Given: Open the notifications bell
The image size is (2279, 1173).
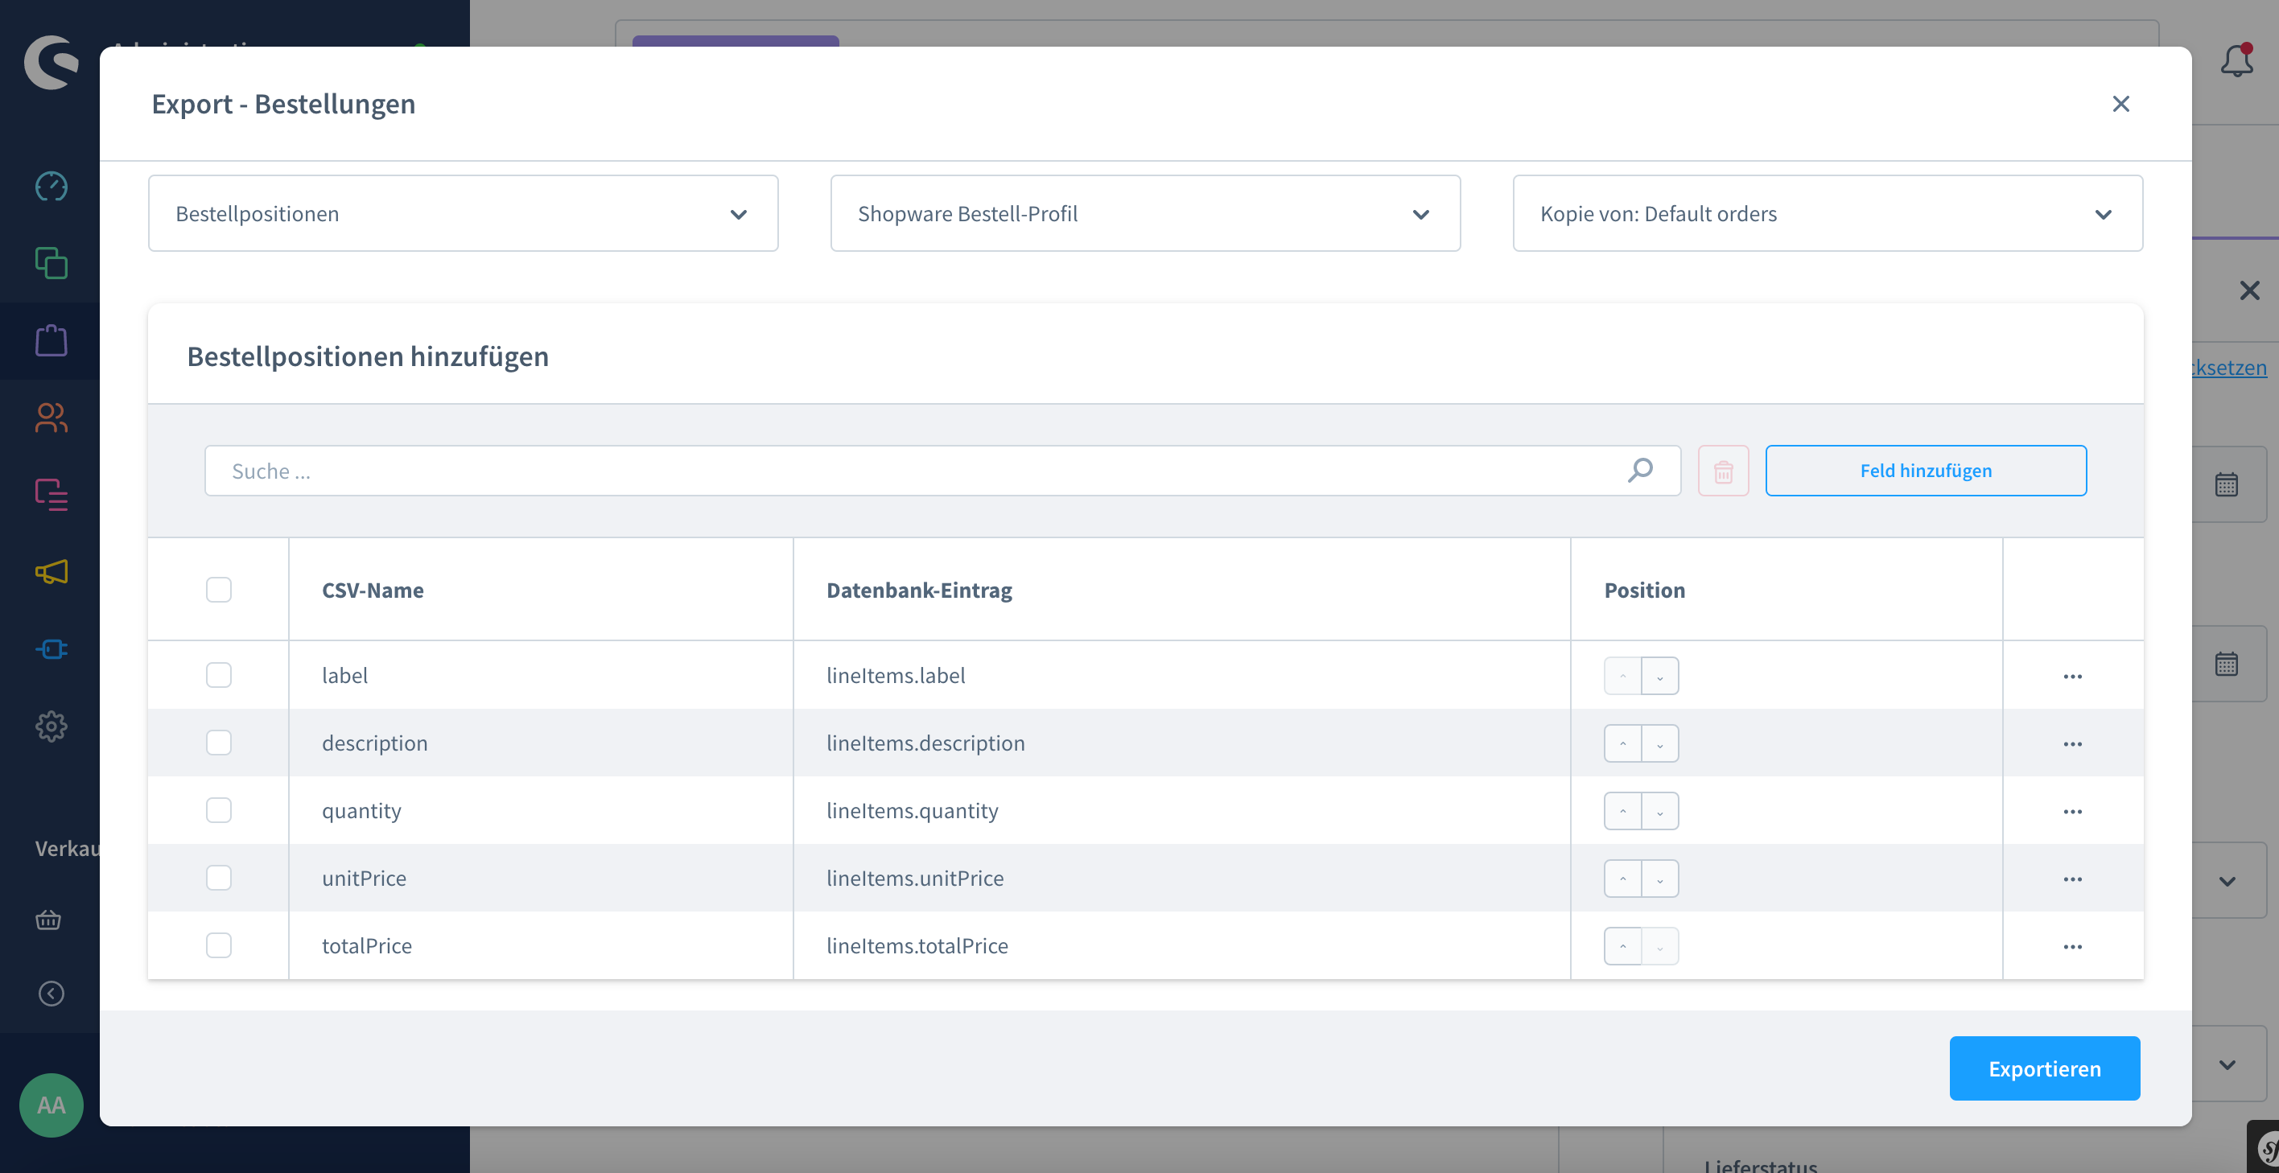Looking at the screenshot, I should pos(2236,60).
